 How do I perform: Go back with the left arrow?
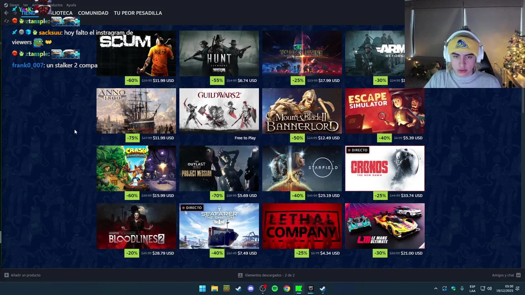pyautogui.click(x=6, y=13)
